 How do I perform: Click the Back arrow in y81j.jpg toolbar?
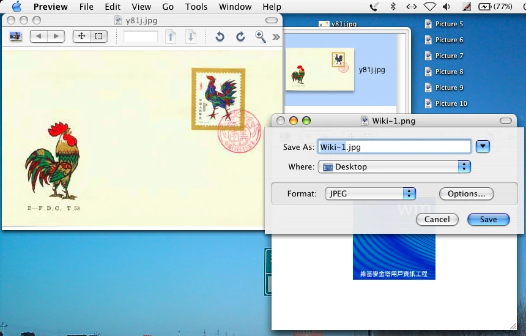tap(39, 36)
